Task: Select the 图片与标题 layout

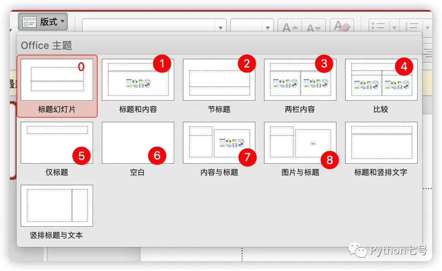Action: [300, 143]
